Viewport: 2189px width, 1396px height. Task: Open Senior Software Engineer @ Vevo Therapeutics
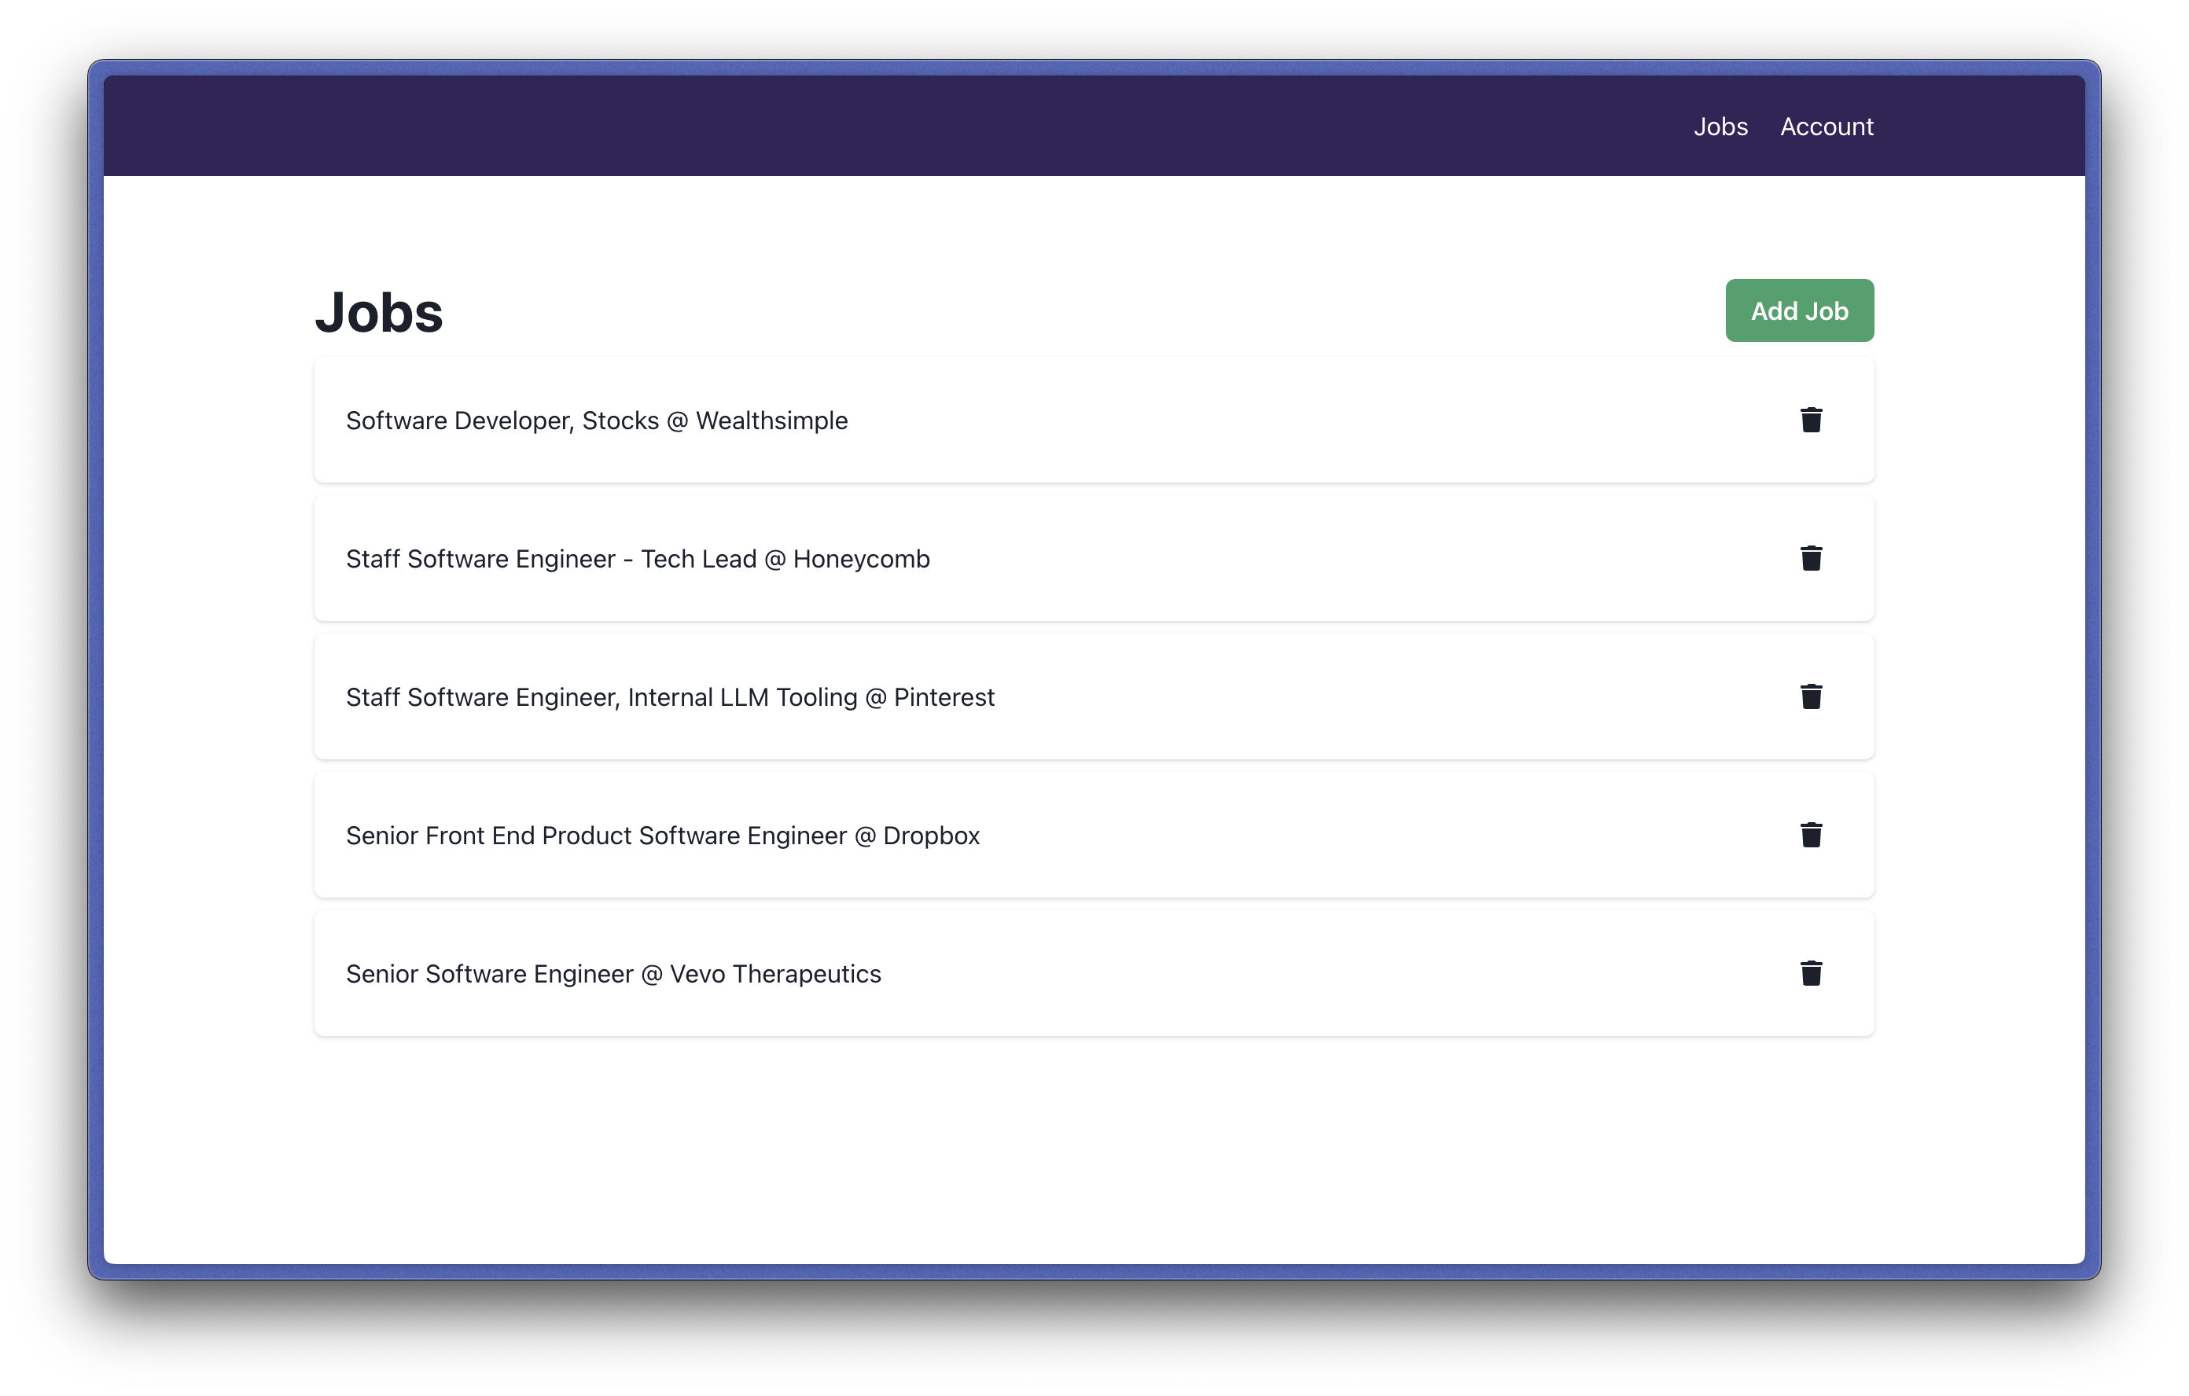point(613,973)
